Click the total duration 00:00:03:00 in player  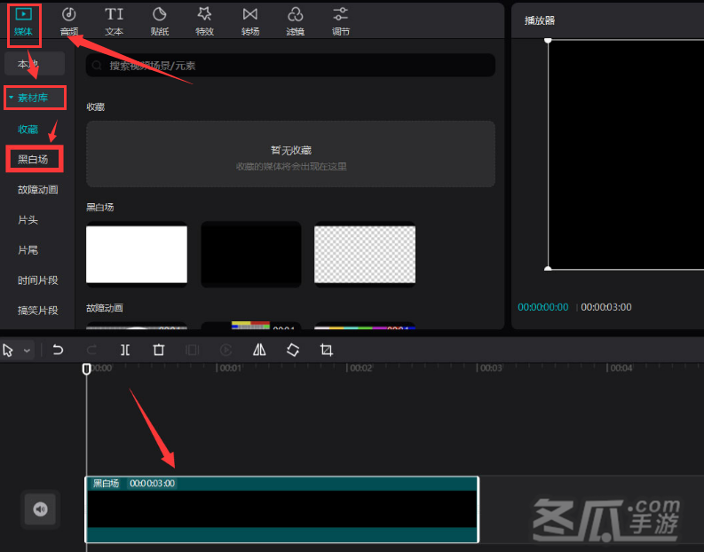click(606, 307)
